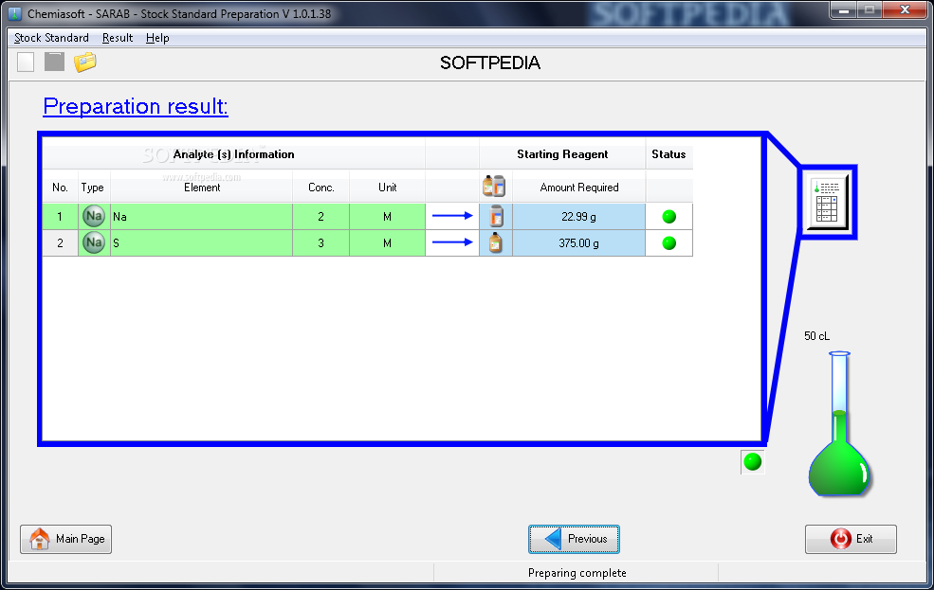Viewport: 934px width, 590px height.
Task: Click the unit M cell for S
Action: 387,242
